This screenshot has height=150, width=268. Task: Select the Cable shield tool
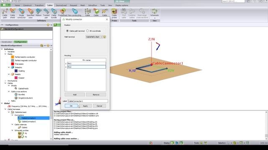tap(13, 13)
